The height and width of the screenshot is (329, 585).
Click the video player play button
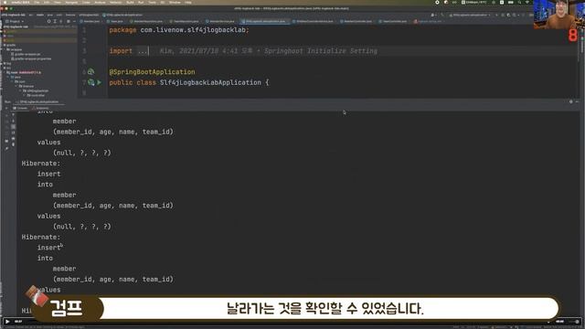click(7, 321)
